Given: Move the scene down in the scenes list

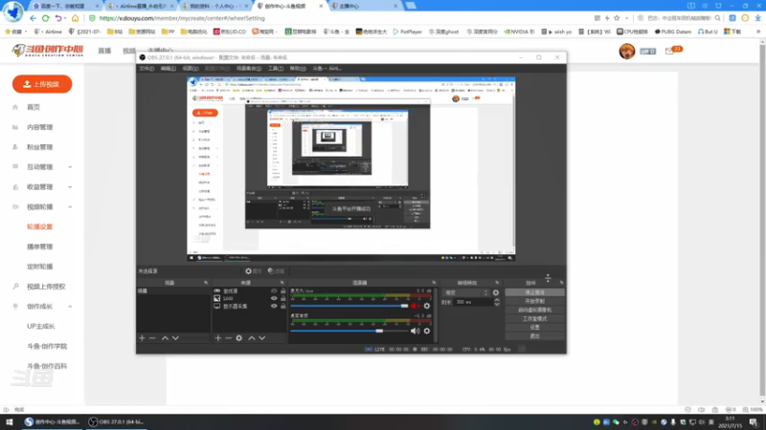Looking at the screenshot, I should point(175,338).
